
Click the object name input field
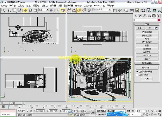(146, 20)
